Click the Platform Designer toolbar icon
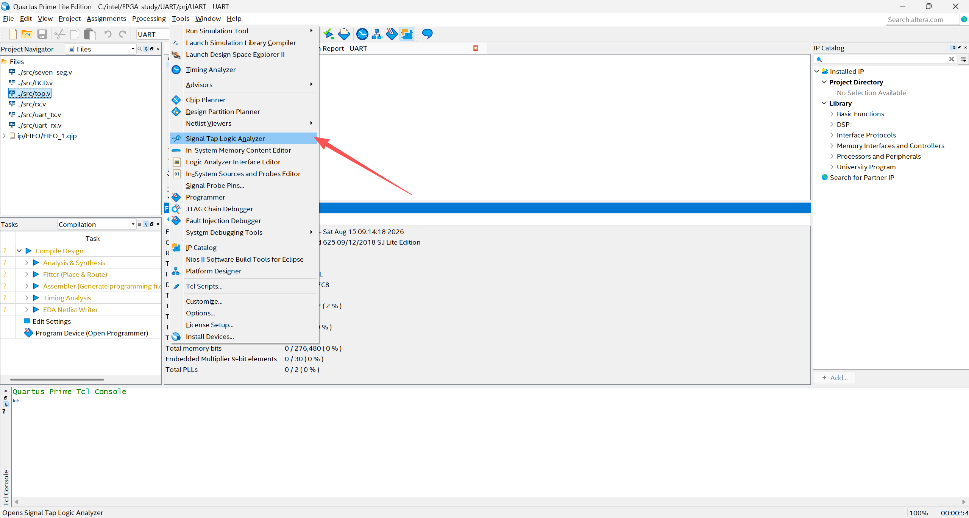 pyautogui.click(x=377, y=34)
